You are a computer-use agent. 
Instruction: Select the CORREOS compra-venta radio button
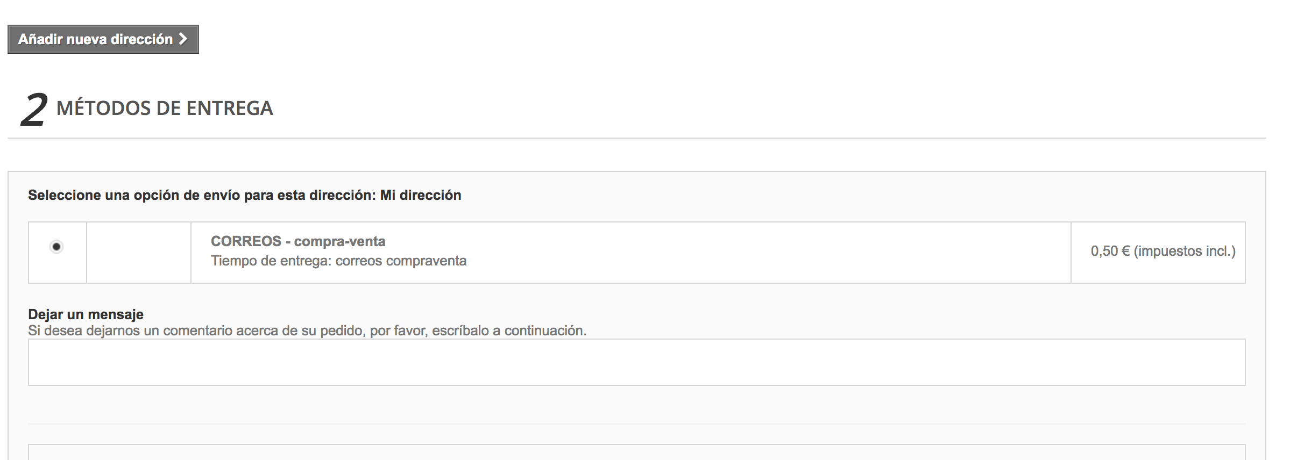[56, 247]
